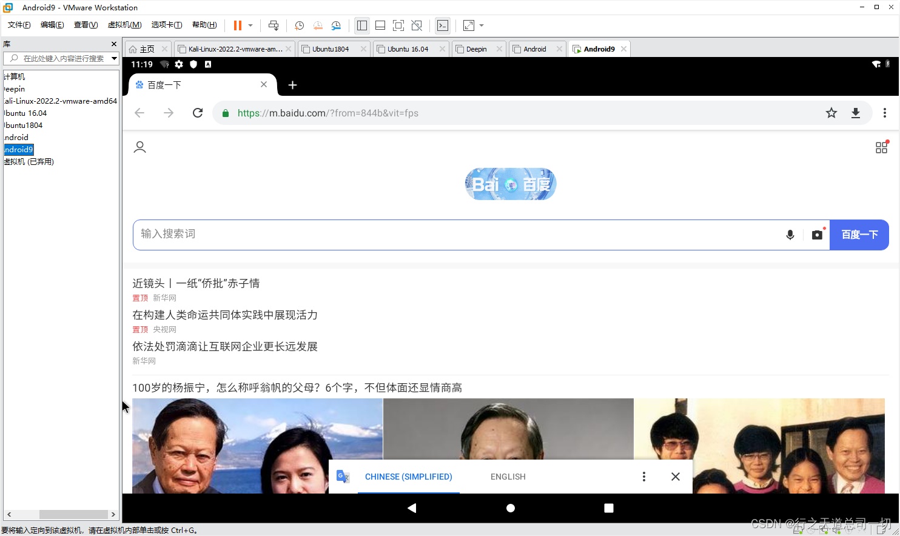
Task: Switch to Unity mode
Action: [417, 25]
